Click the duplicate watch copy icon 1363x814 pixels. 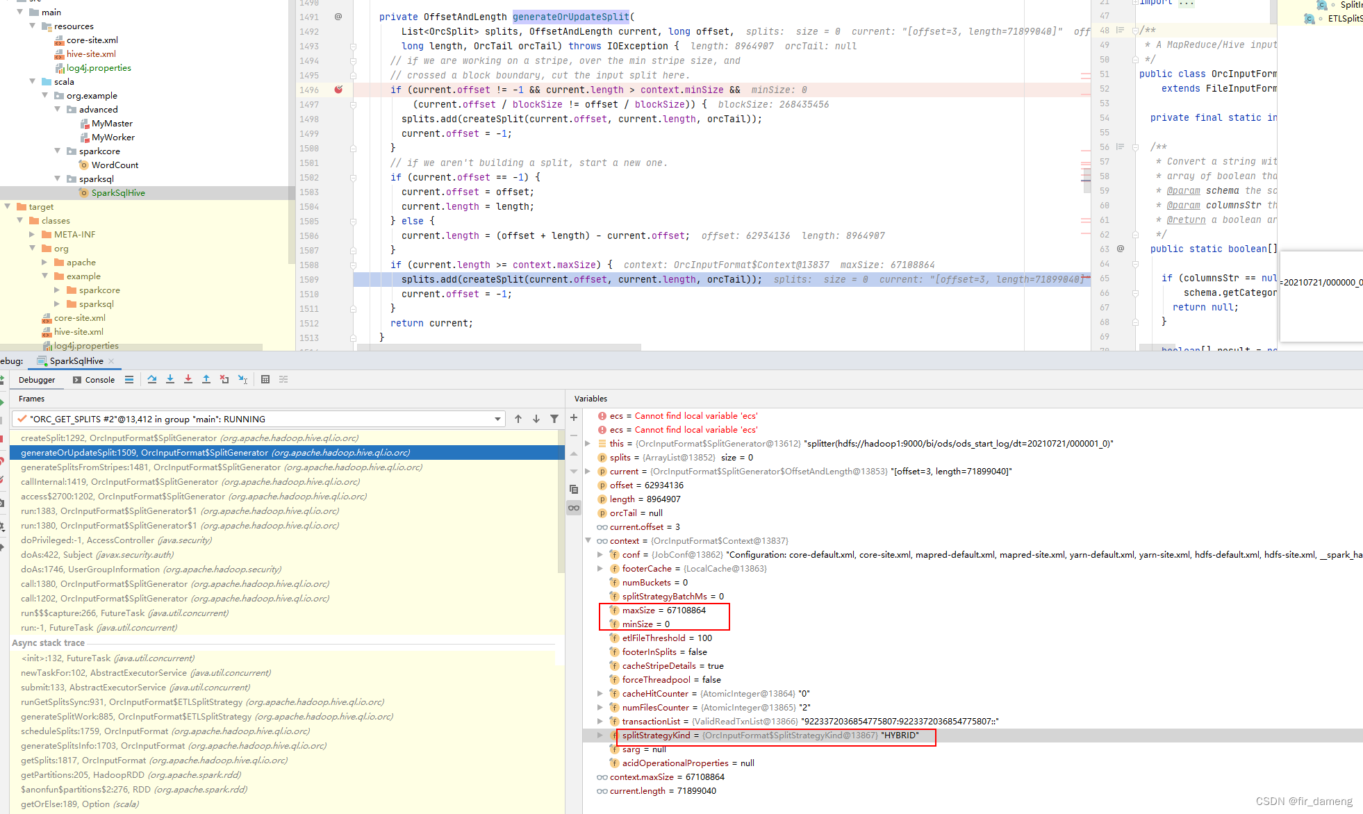[x=574, y=490]
